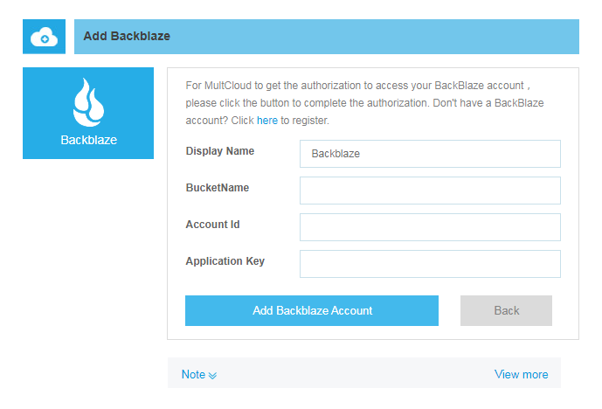Focus the Display Name text field
Viewport: 602px width, 409px height.
[430, 153]
